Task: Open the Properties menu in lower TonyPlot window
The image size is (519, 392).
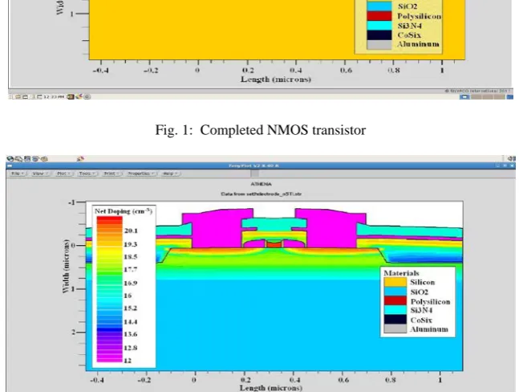Action: (141, 174)
